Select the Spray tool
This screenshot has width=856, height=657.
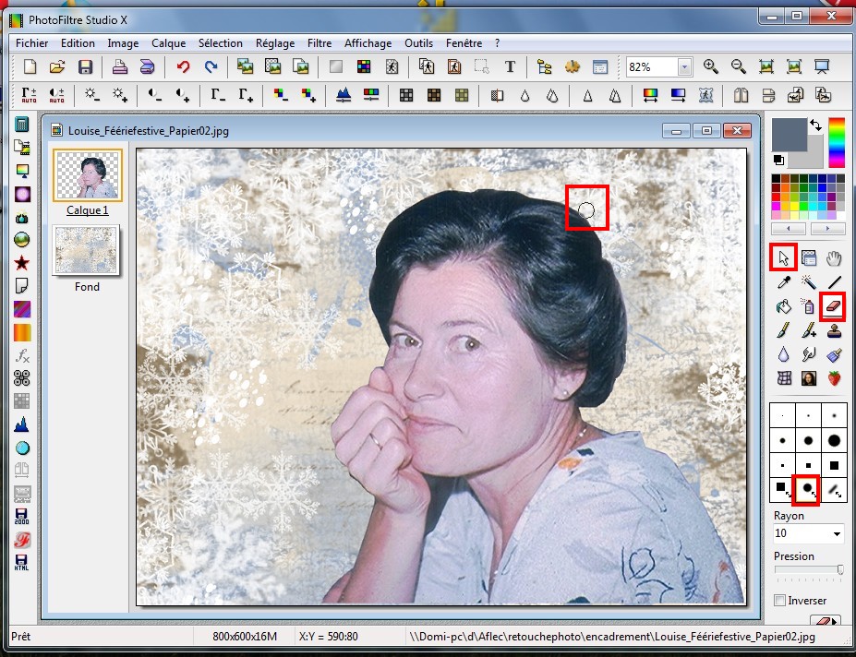[809, 306]
